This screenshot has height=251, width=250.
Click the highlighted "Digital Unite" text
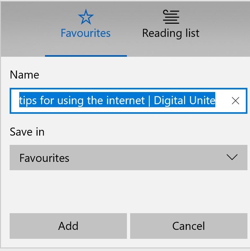(184, 101)
